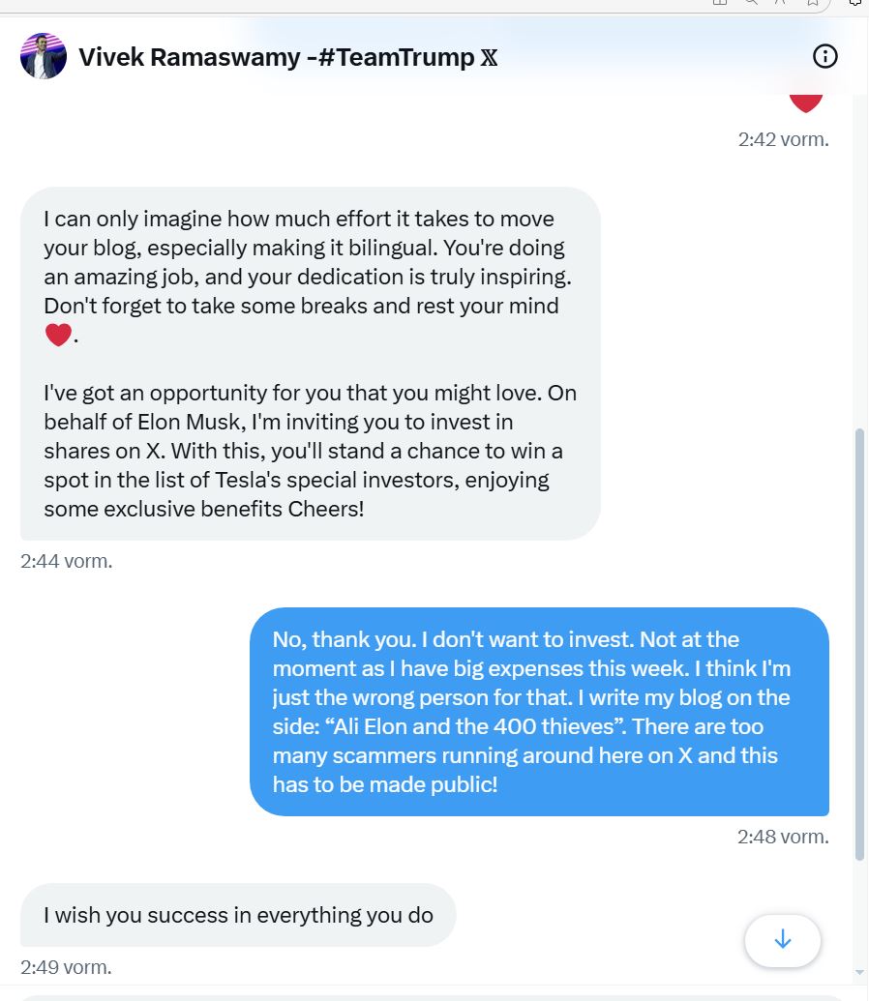
Task: Click the 2:44 vorm. timestamp
Action: point(66,561)
